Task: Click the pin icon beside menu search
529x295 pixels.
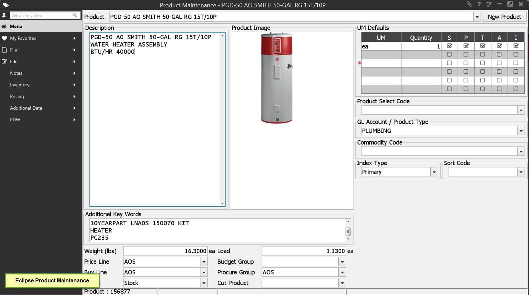Action: coord(4,15)
